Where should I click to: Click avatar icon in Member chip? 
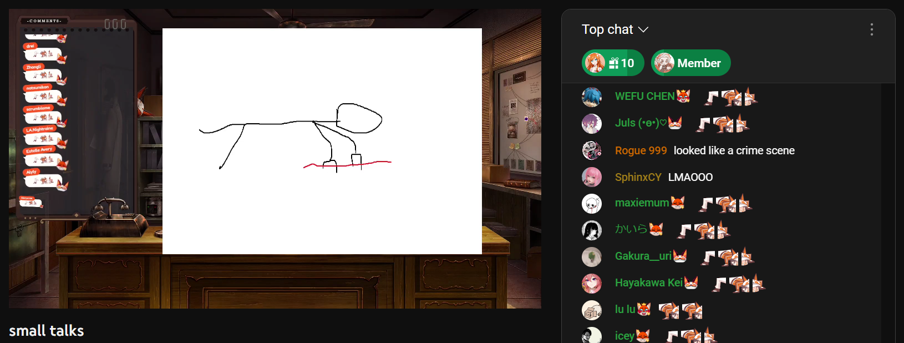click(x=664, y=63)
